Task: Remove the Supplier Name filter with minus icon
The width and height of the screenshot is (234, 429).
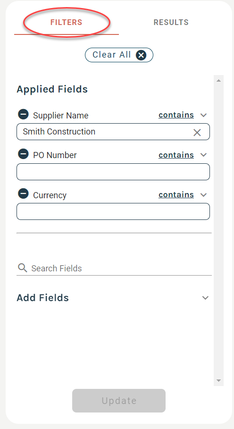Action: point(23,114)
